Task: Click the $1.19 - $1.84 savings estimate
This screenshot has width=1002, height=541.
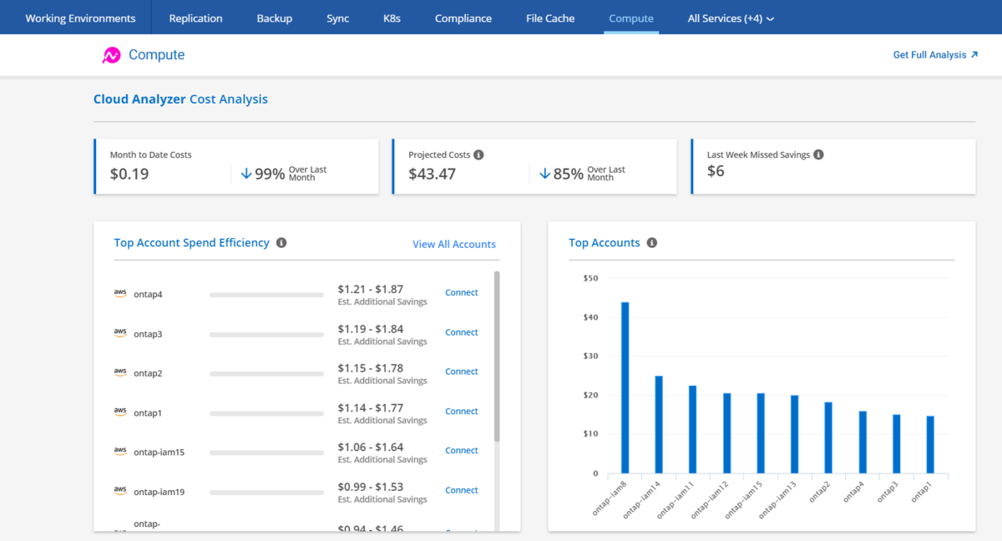Action: click(x=371, y=328)
